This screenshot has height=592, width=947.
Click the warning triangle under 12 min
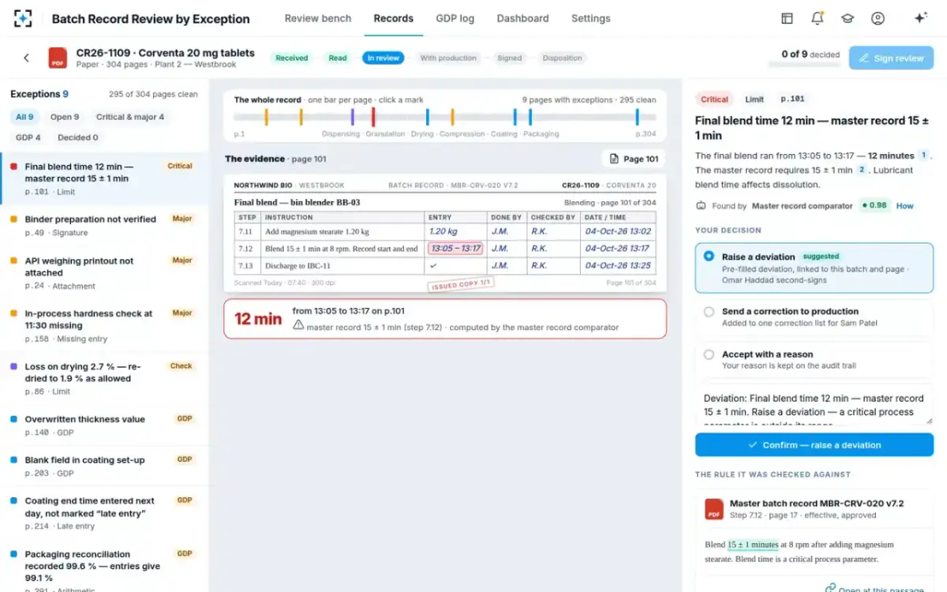[298, 325]
